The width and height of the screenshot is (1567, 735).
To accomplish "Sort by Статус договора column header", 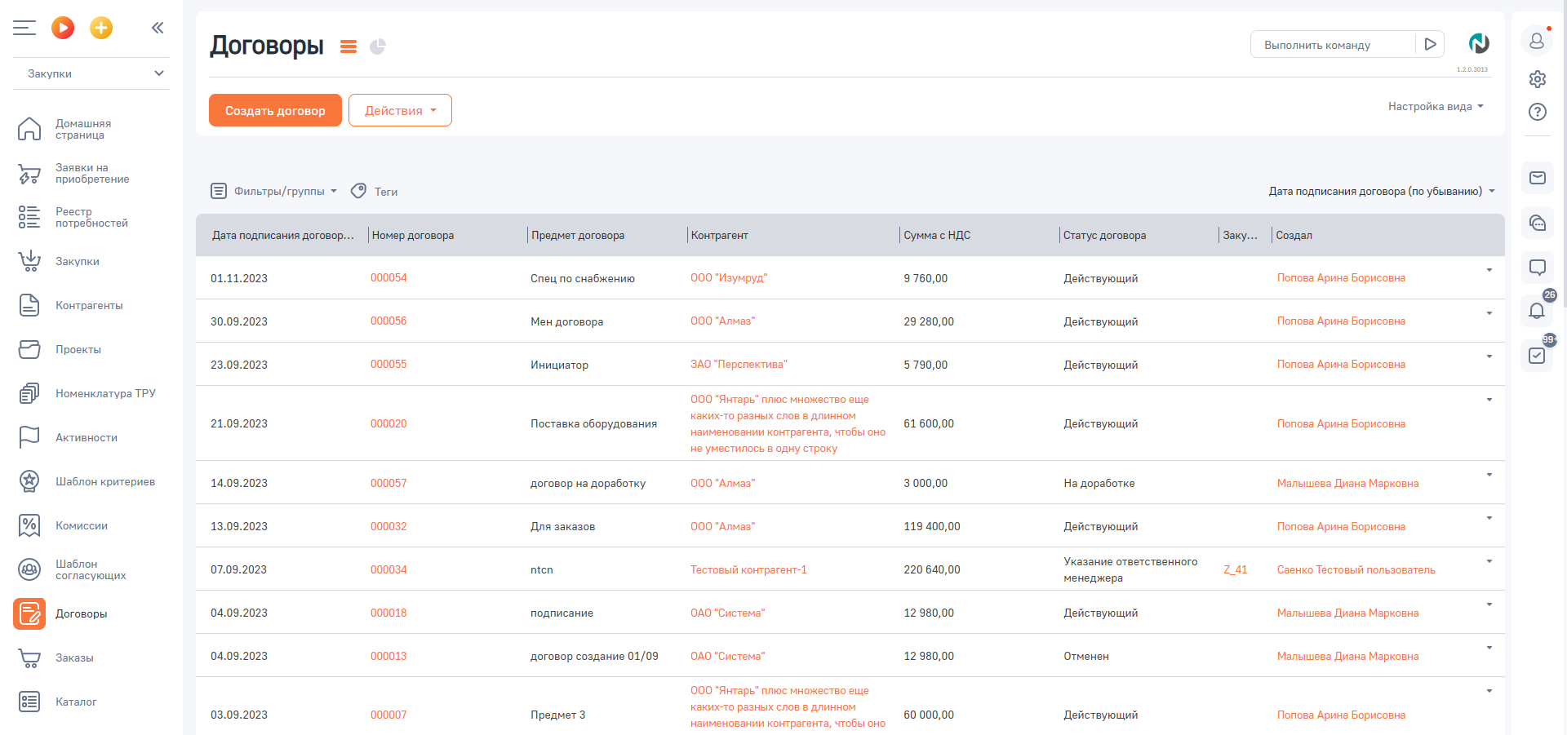I will pos(1104,235).
